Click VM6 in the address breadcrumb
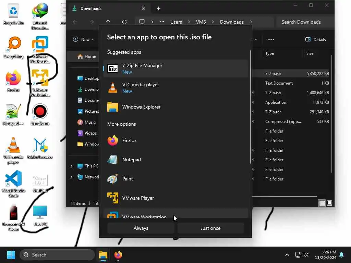Image resolution: width=351 pixels, height=263 pixels. [x=201, y=22]
